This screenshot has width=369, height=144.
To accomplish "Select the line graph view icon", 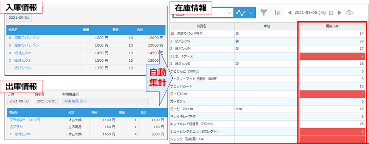I will (240, 13).
